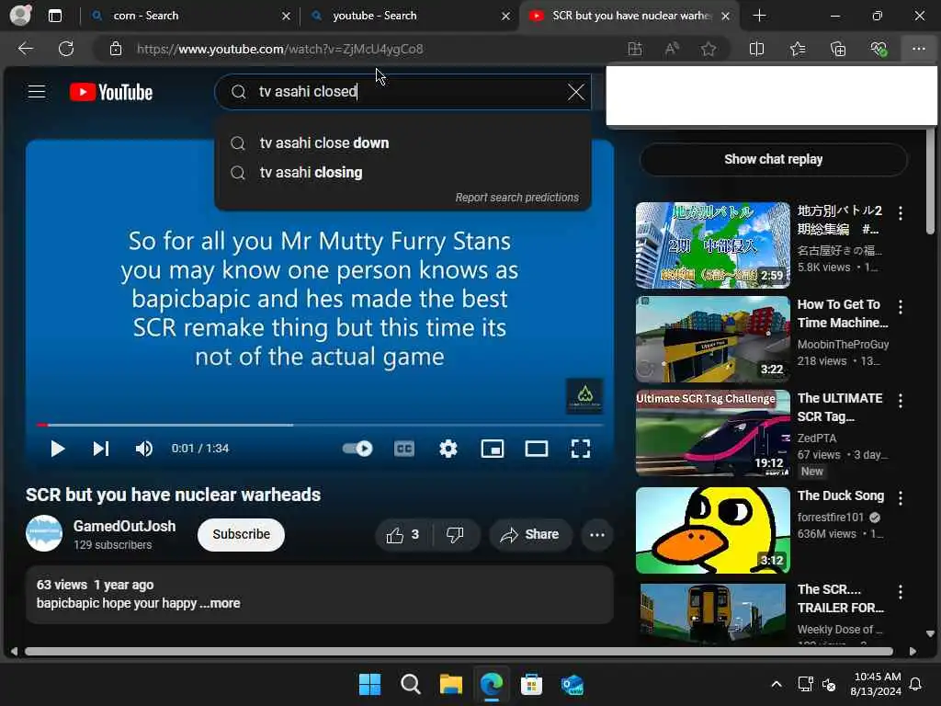
Task: Open split screen icon
Action: coord(757,49)
